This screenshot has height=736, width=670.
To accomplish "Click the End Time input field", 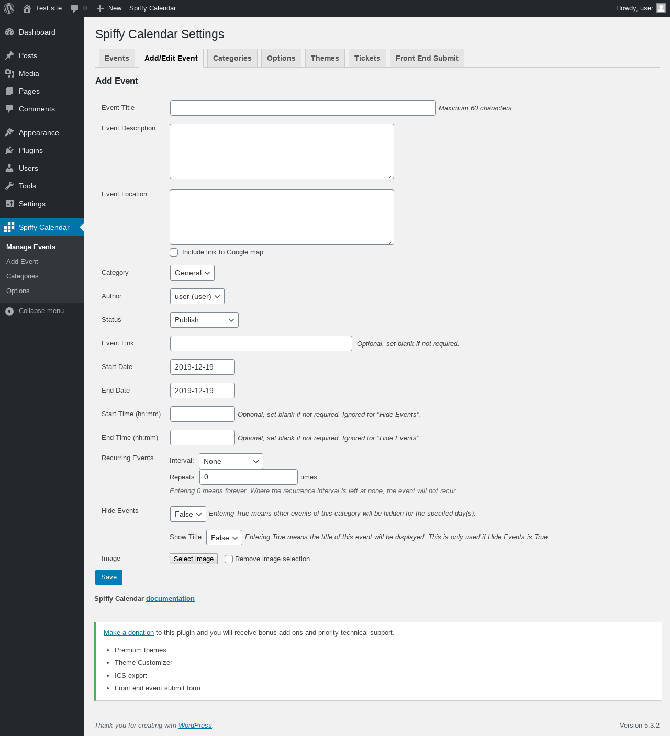I will (203, 438).
